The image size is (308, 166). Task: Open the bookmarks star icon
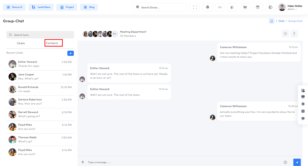tap(232, 7)
